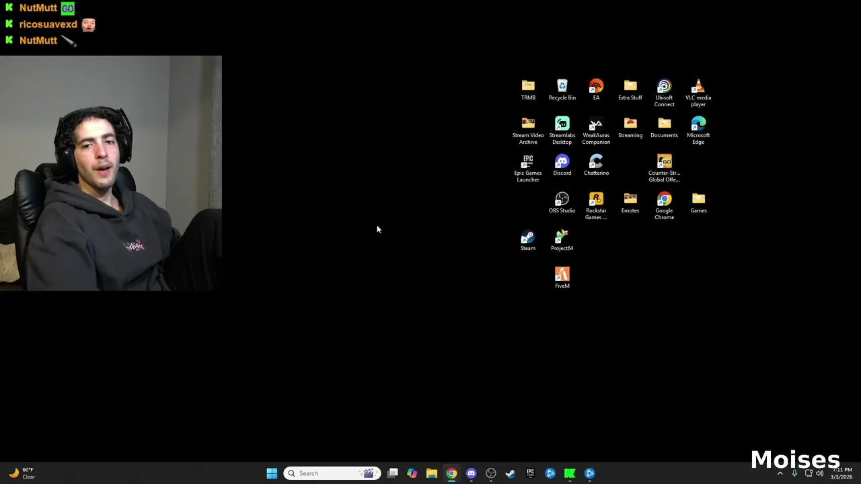This screenshot has height=484, width=861.
Task: Open Copilot from the taskbar
Action: pyautogui.click(x=412, y=473)
